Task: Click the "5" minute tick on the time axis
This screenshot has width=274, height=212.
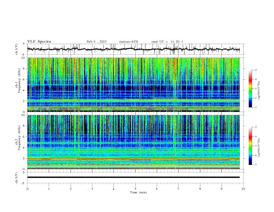Action: (x=135, y=189)
